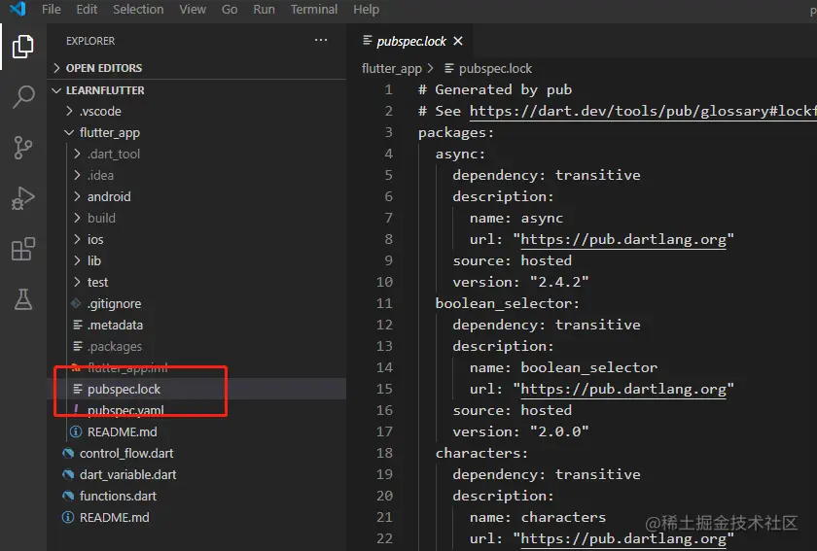Open the Edit menu

(x=87, y=10)
